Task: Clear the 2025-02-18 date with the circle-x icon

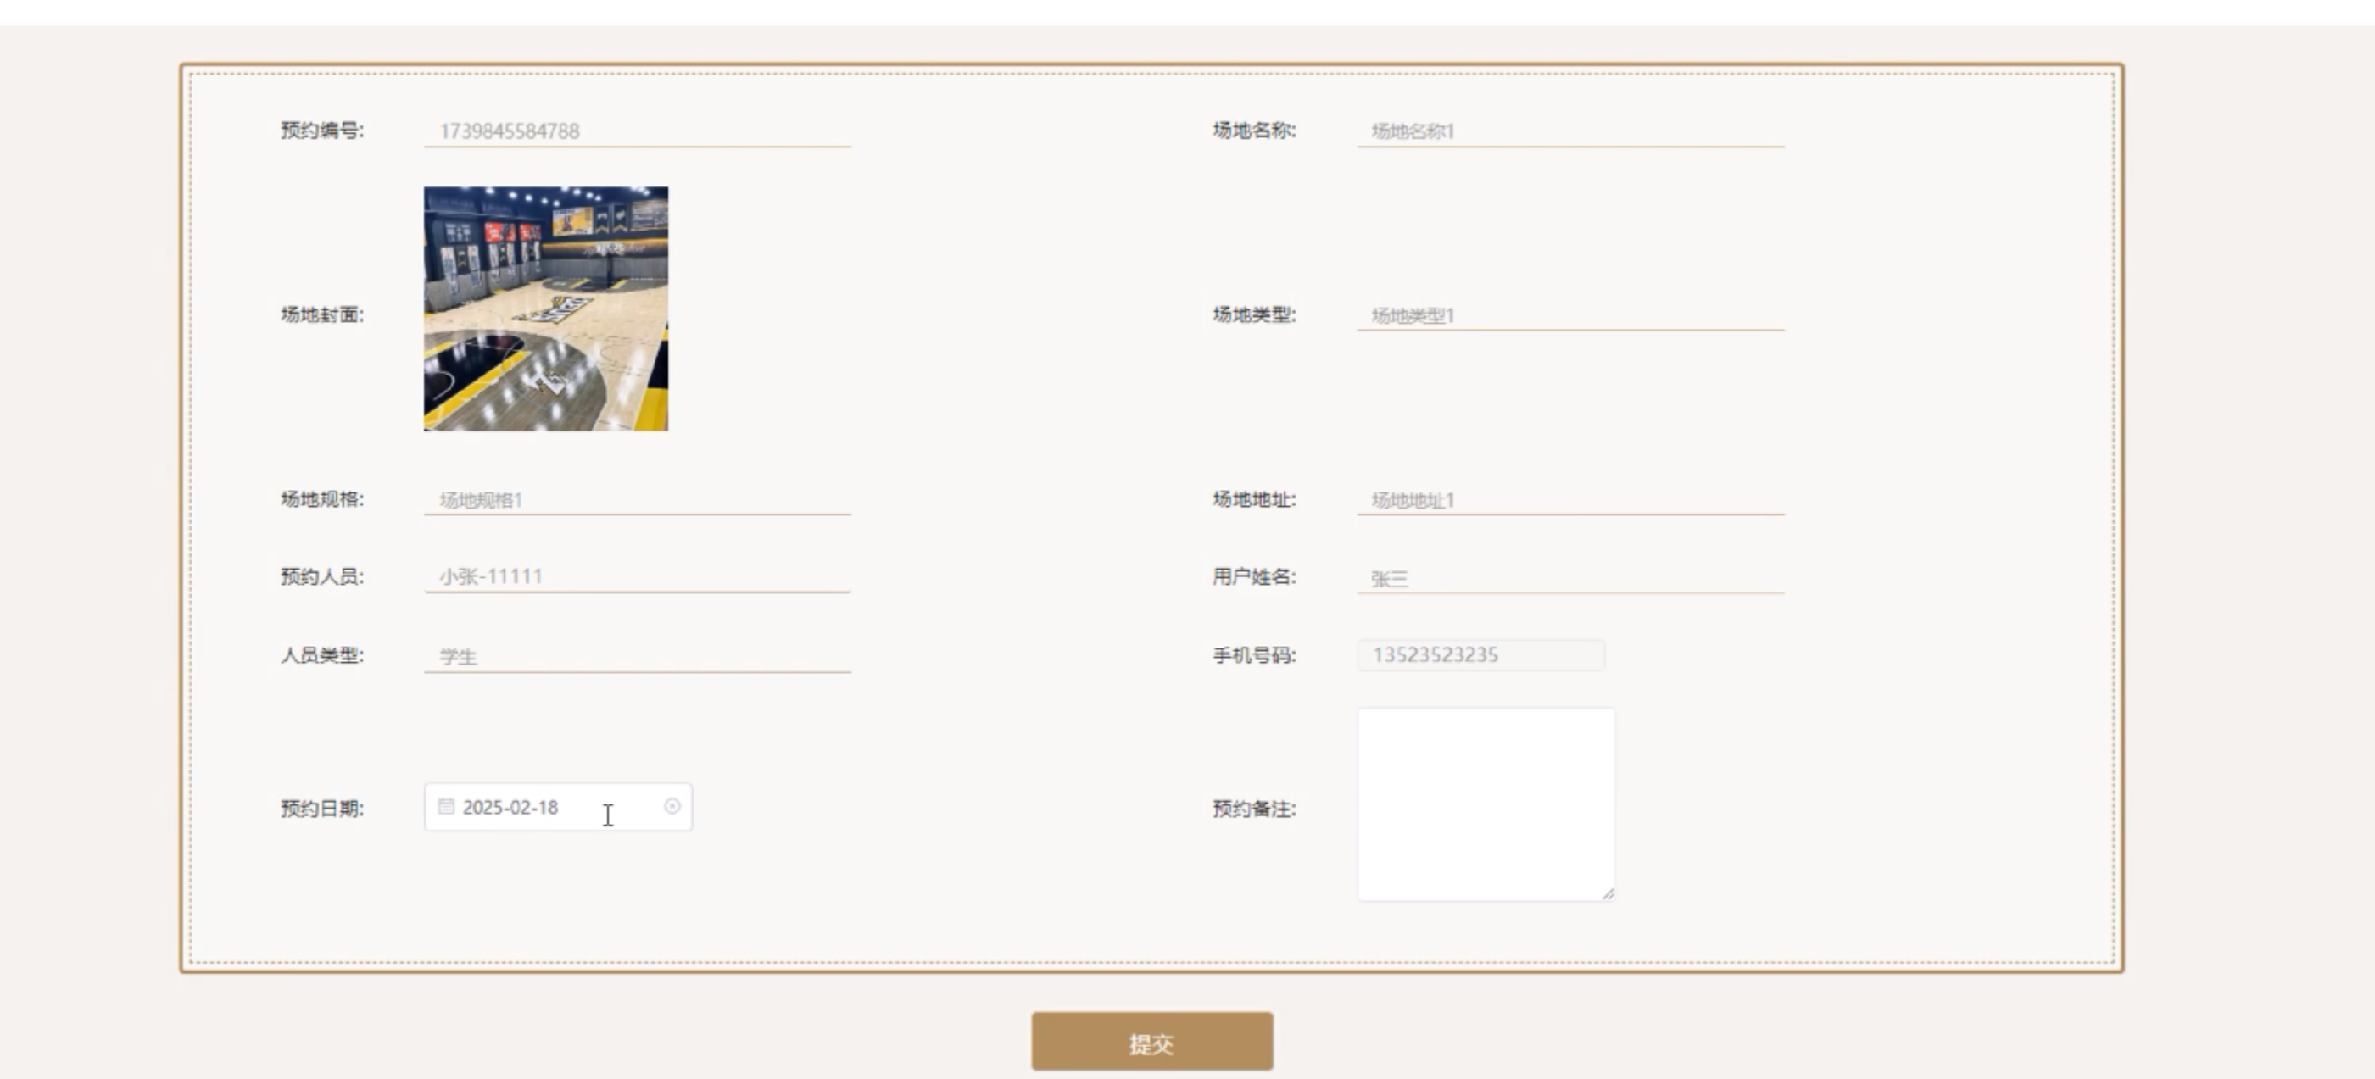Action: 672,806
